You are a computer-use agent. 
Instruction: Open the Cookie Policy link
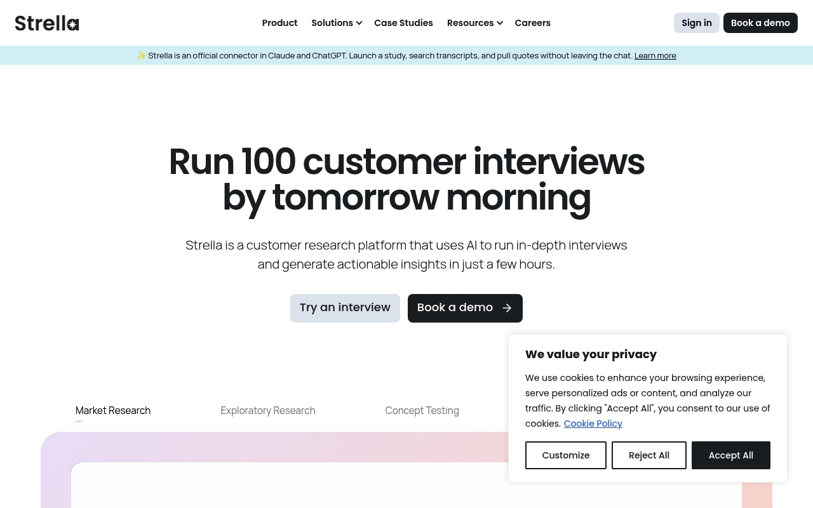593,424
